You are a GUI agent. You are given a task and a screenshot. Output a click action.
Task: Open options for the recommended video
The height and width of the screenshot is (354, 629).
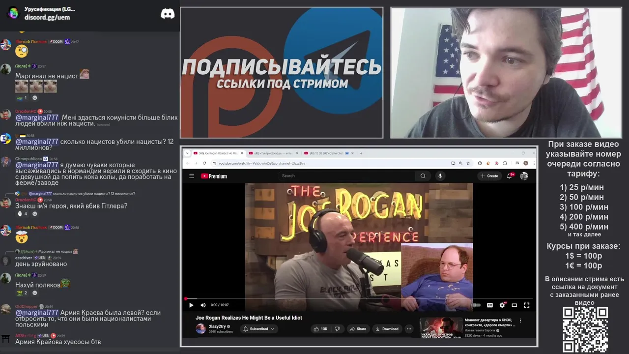coord(520,321)
